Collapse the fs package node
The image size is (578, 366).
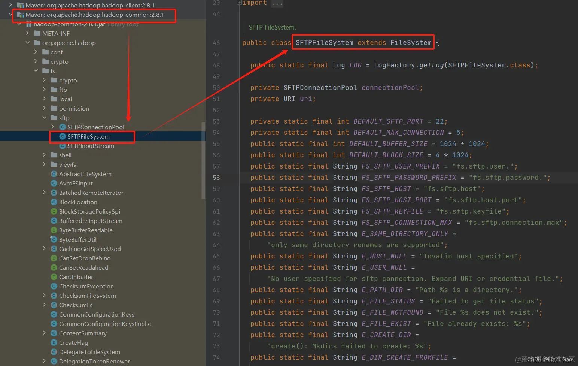(36, 71)
